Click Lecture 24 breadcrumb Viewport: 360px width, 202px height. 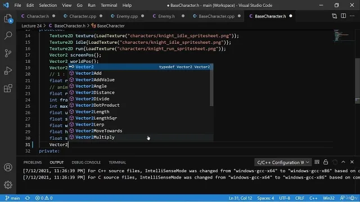pyautogui.click(x=31, y=26)
